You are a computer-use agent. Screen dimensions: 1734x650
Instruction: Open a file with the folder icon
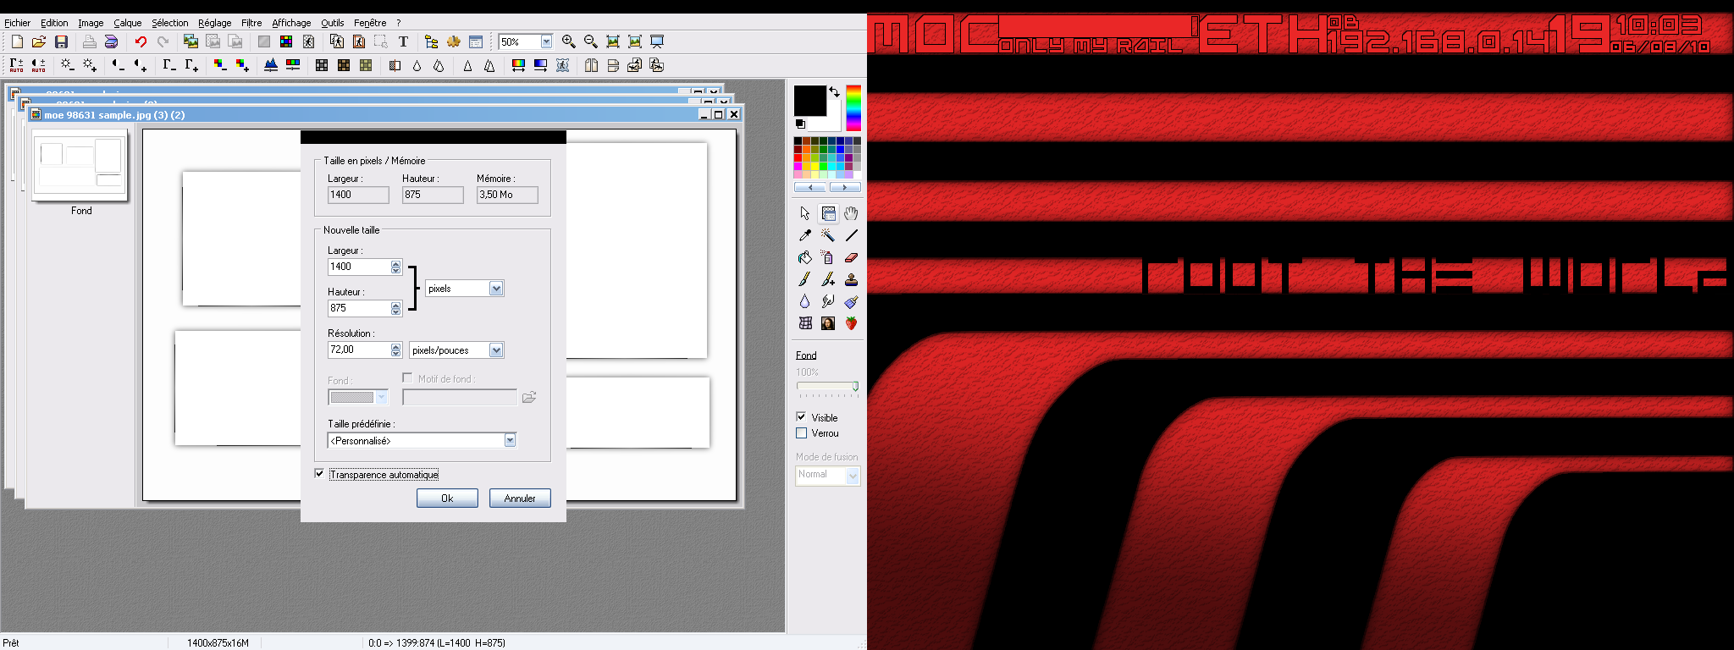39,41
